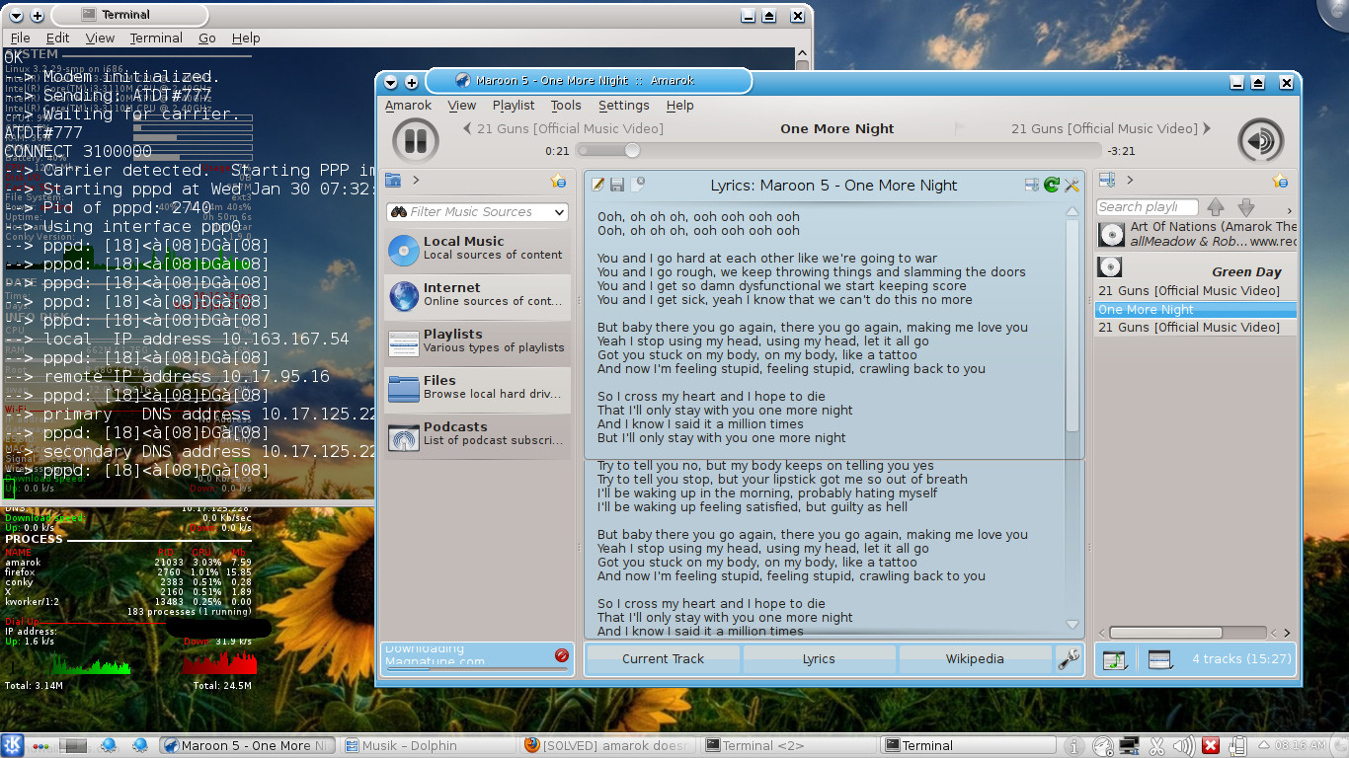Open Settings menu in Amarok

tap(624, 105)
